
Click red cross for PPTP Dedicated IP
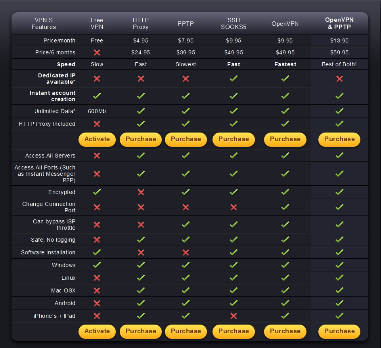(x=186, y=79)
